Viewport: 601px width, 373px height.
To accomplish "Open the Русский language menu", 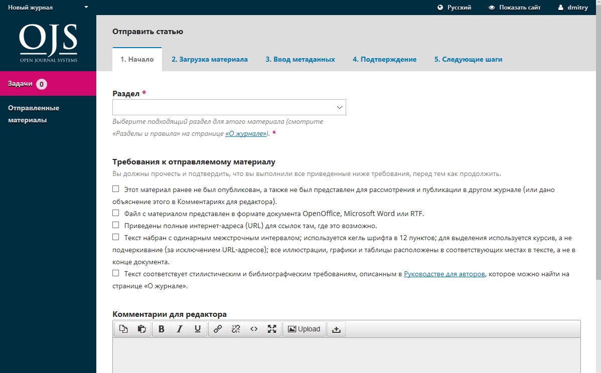I will click(454, 8).
